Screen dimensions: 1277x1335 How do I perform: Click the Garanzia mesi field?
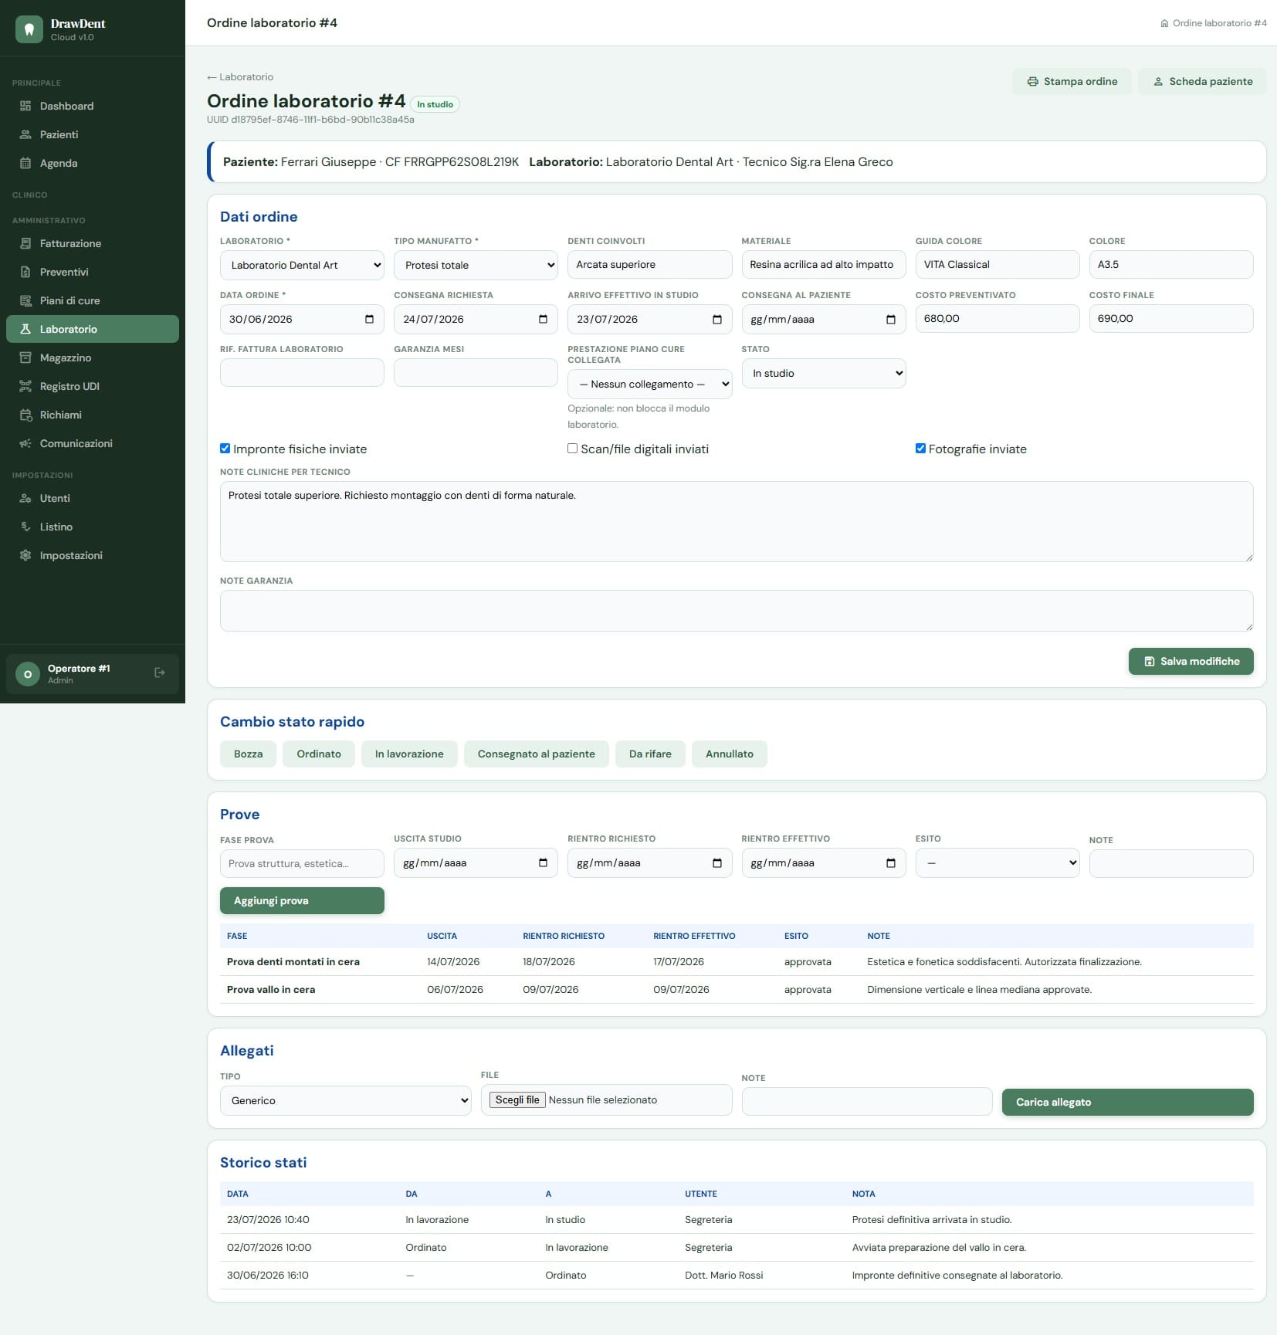[x=476, y=372]
